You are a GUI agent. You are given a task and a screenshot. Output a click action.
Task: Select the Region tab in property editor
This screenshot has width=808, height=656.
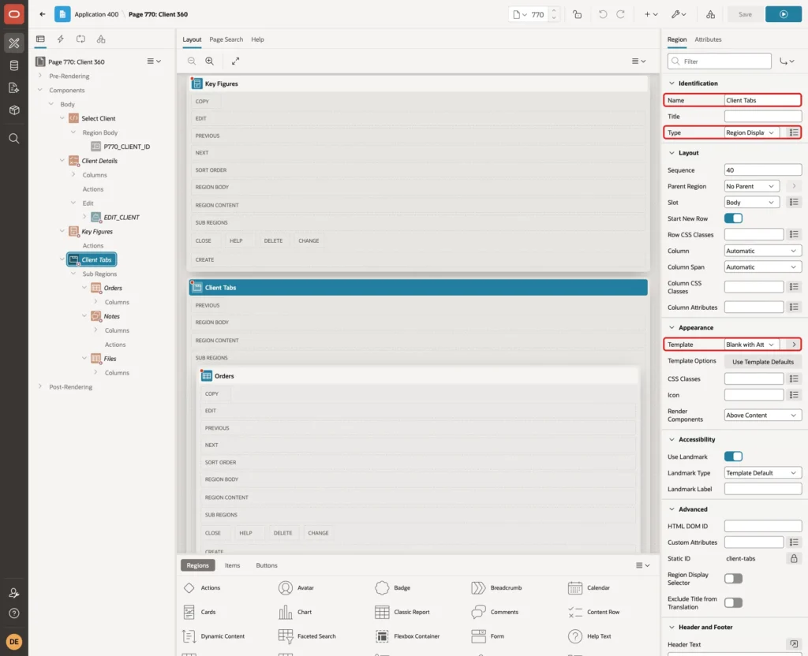tap(676, 39)
